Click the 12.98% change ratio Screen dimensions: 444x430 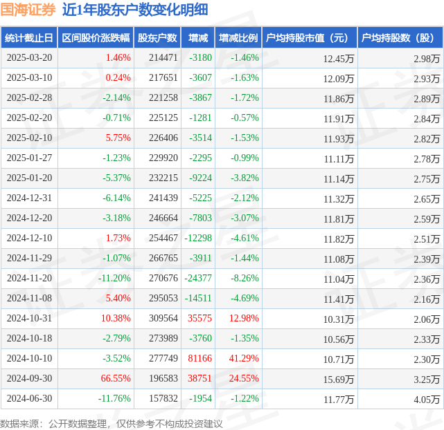[x=244, y=319]
